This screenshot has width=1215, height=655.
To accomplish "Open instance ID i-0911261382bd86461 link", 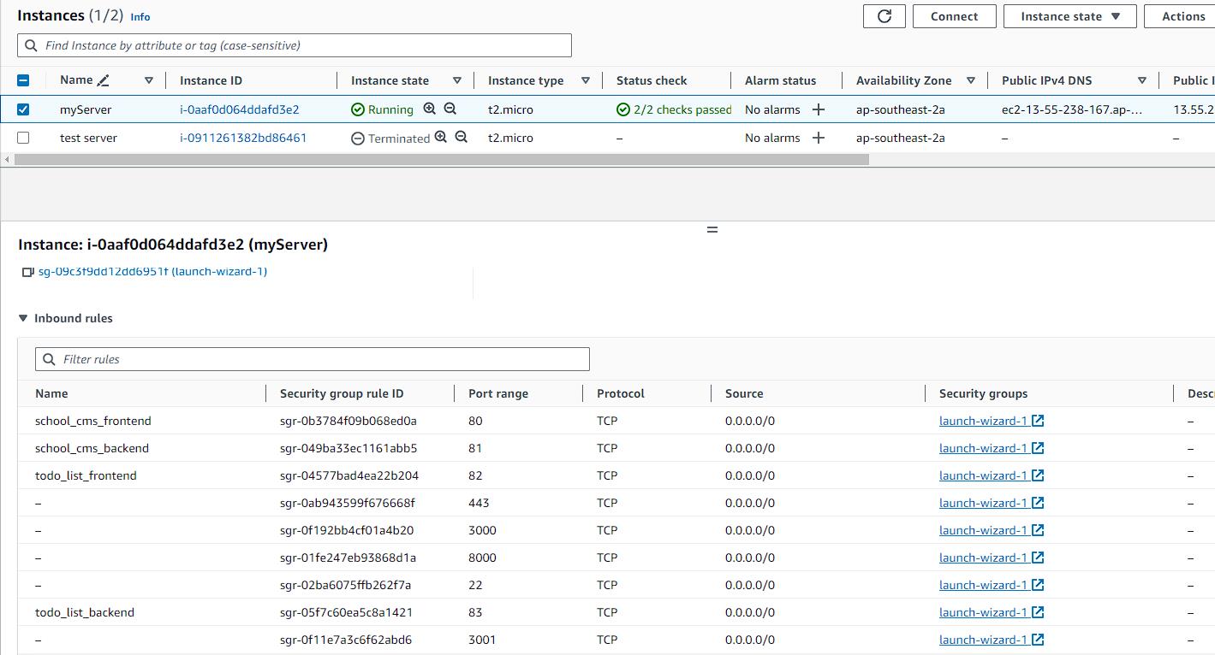I will [243, 138].
